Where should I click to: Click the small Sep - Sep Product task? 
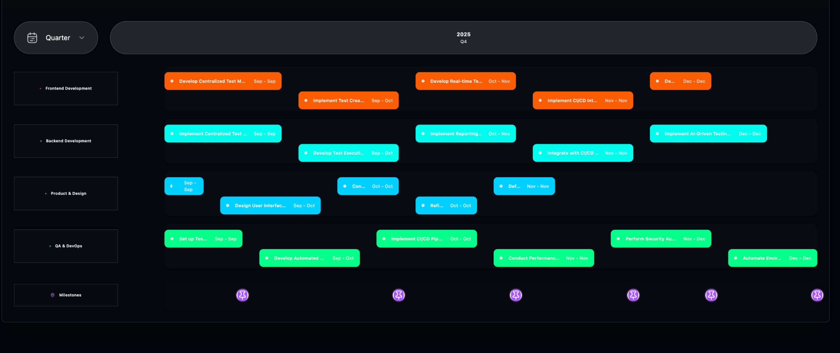pyautogui.click(x=184, y=186)
